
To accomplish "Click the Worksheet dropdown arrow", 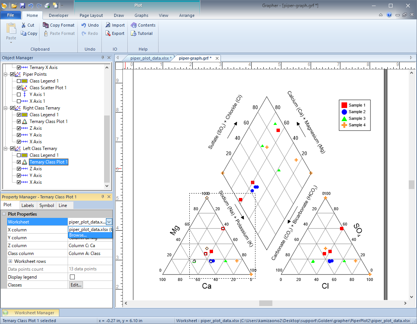I will [x=109, y=222].
